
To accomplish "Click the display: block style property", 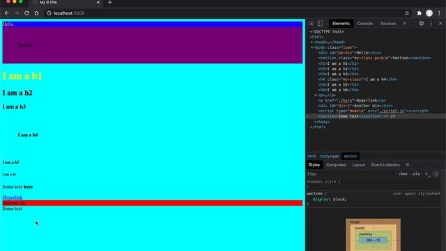I will click(330, 199).
